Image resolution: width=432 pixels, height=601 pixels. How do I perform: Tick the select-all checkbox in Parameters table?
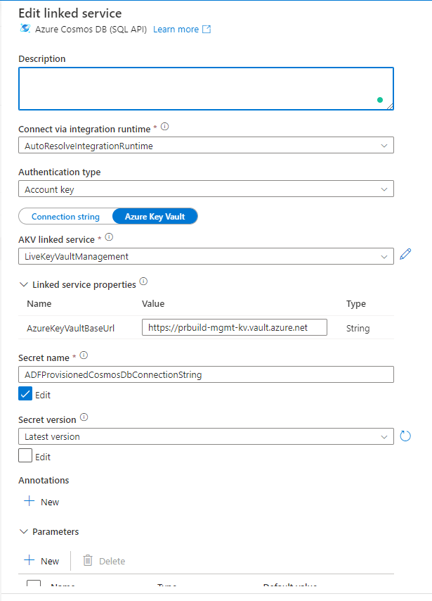(33, 586)
